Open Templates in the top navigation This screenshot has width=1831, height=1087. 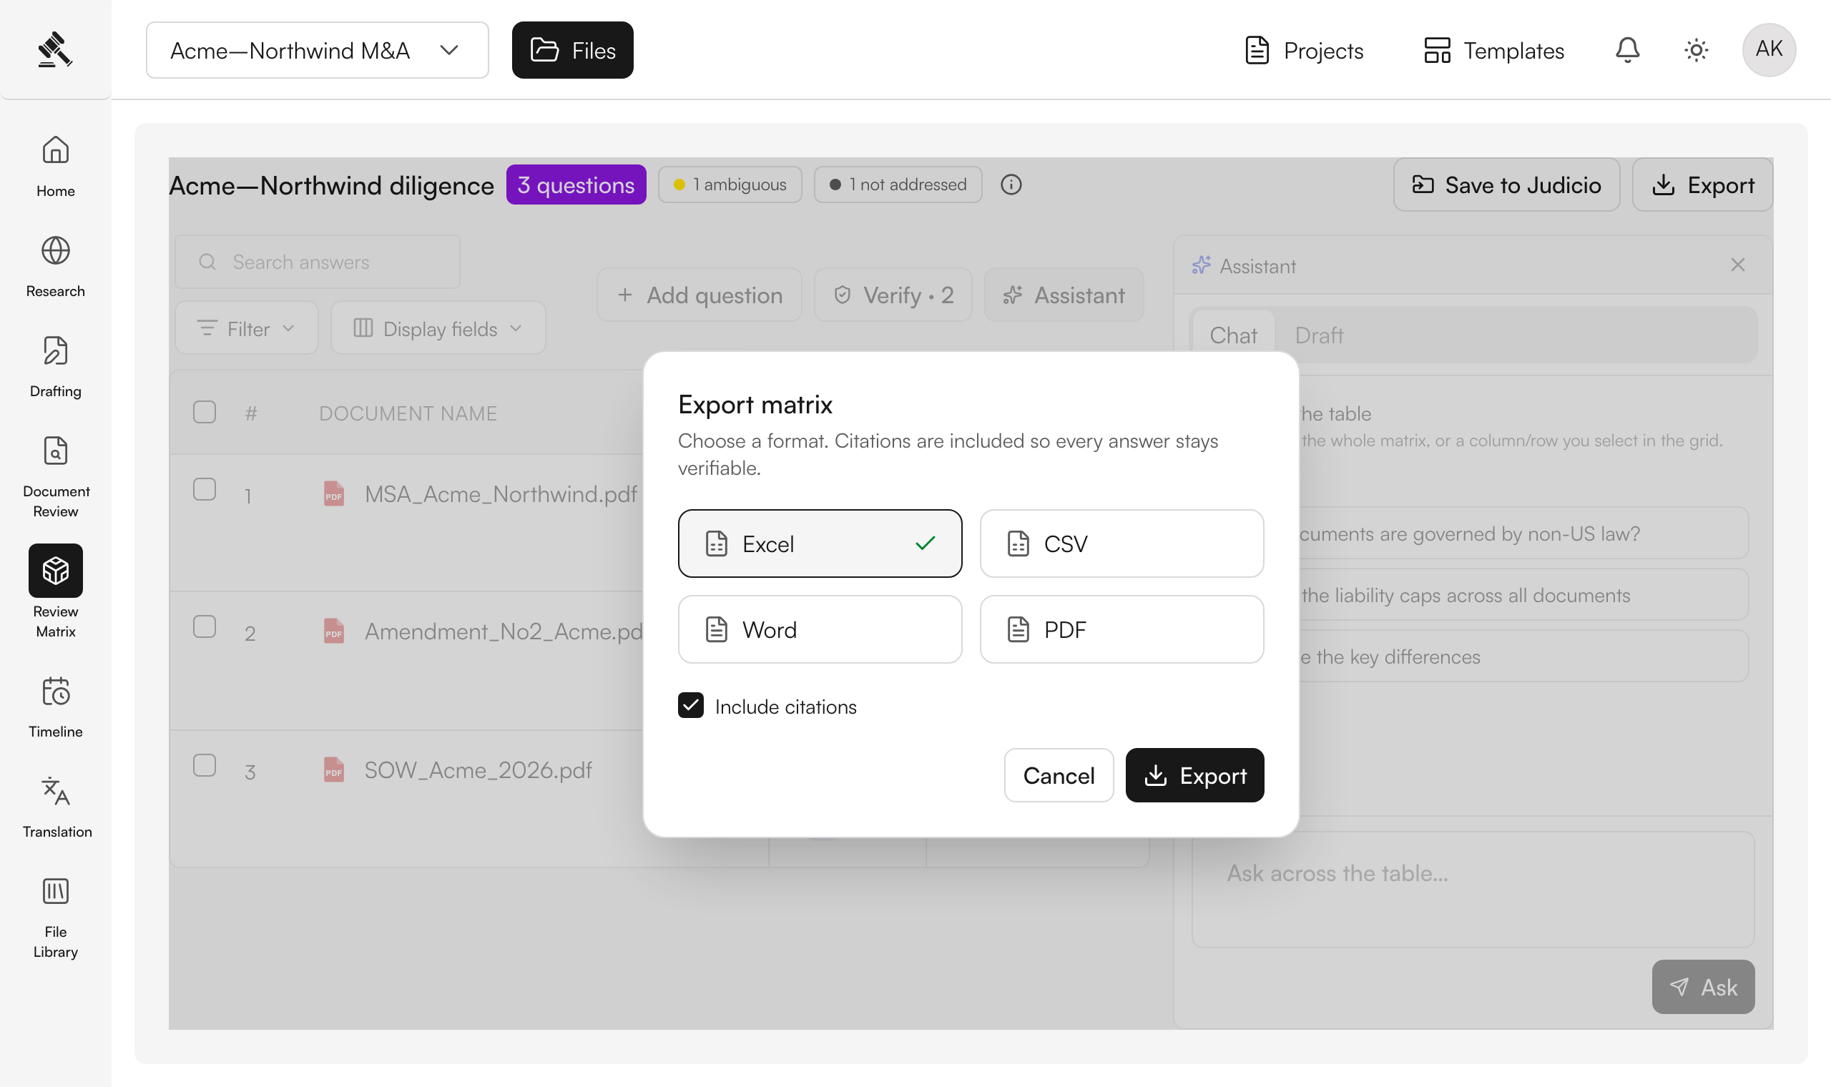click(1493, 50)
